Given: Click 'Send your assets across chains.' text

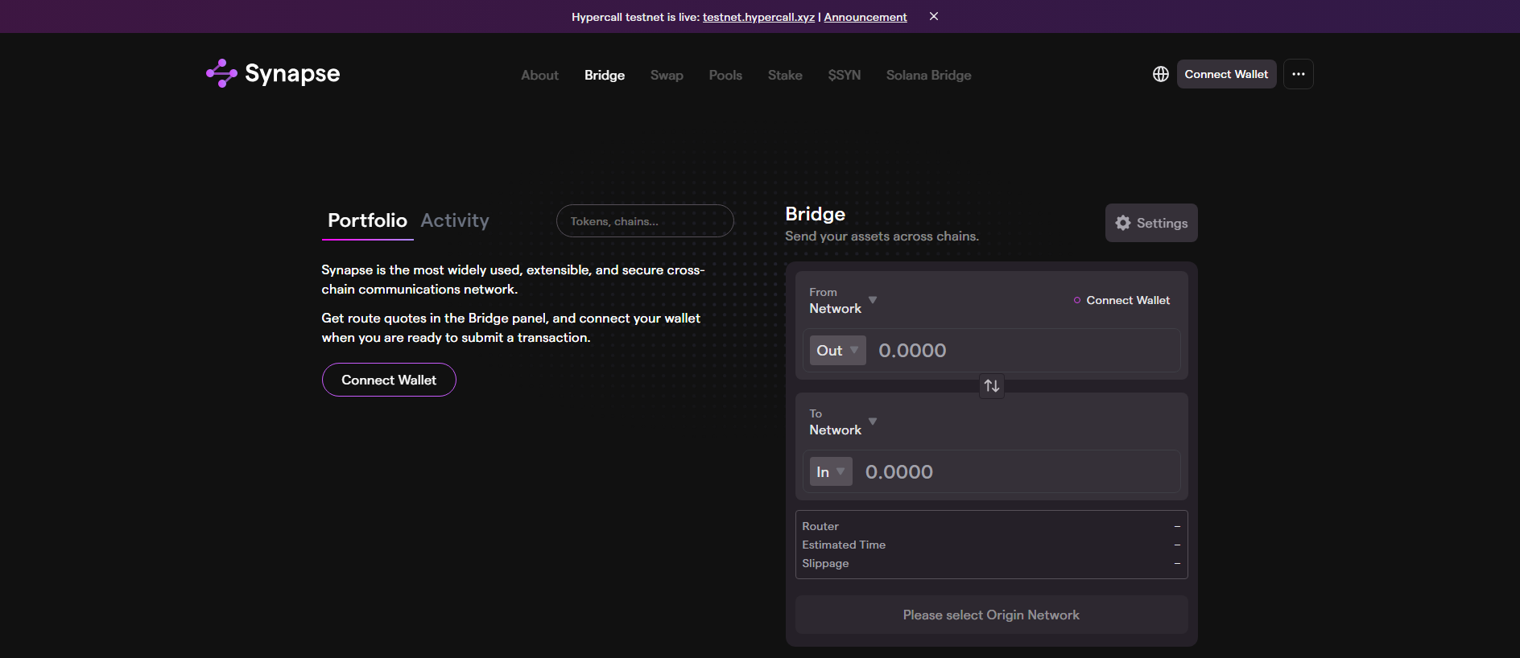Looking at the screenshot, I should click(x=882, y=236).
